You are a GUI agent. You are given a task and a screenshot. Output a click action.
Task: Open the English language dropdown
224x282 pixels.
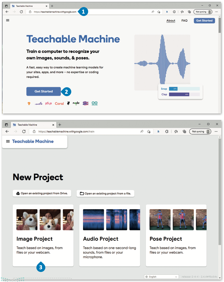[162, 277]
